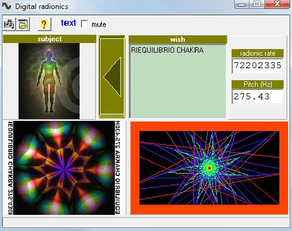
Task: Enable the mute checkbox
Action: [84, 24]
